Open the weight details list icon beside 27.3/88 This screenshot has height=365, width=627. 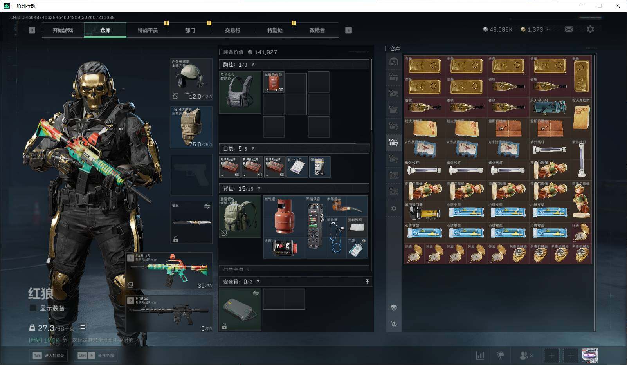[x=82, y=327]
